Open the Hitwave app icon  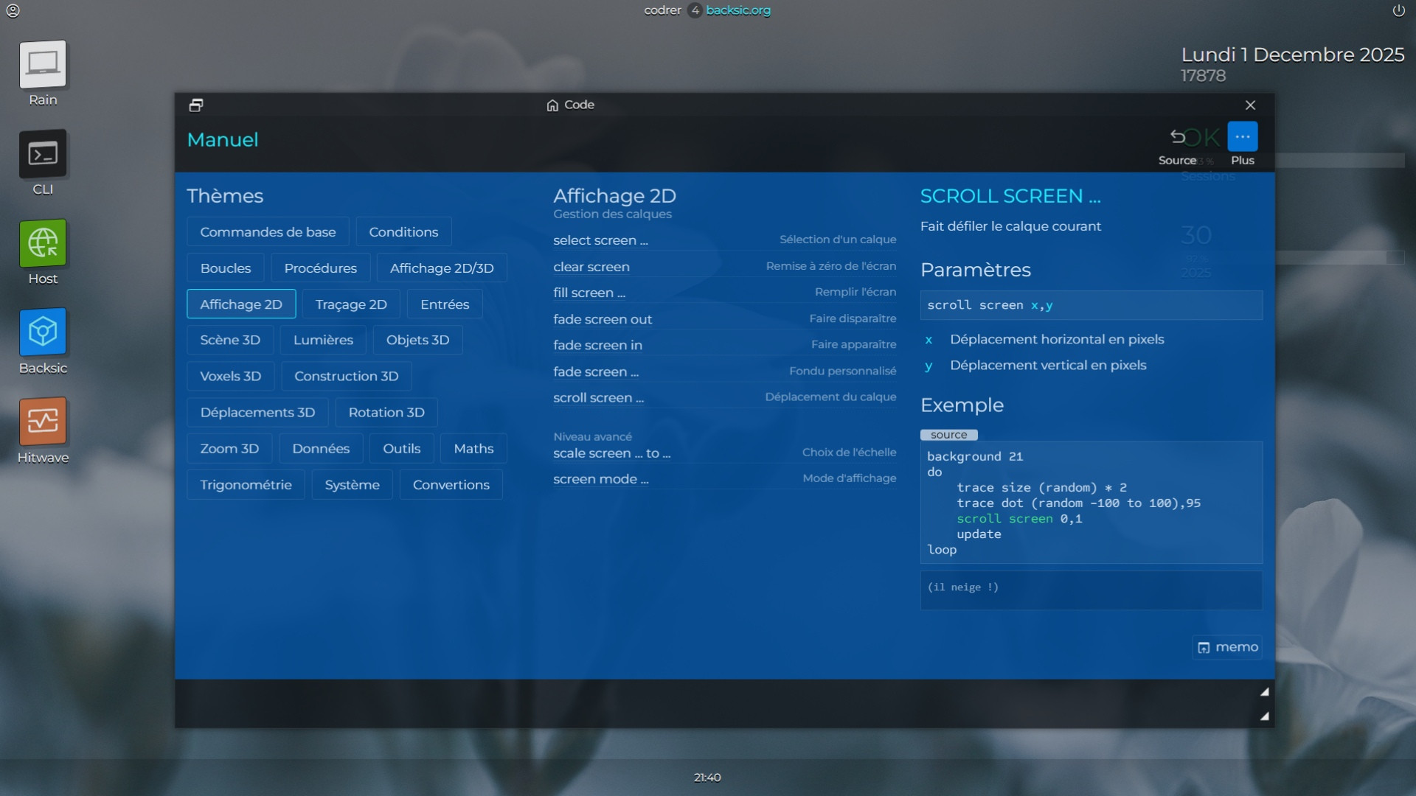(43, 422)
